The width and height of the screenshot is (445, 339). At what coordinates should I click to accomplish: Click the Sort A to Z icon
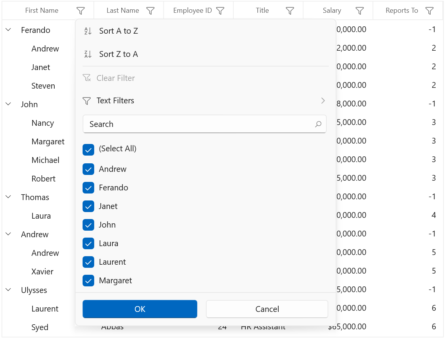88,31
